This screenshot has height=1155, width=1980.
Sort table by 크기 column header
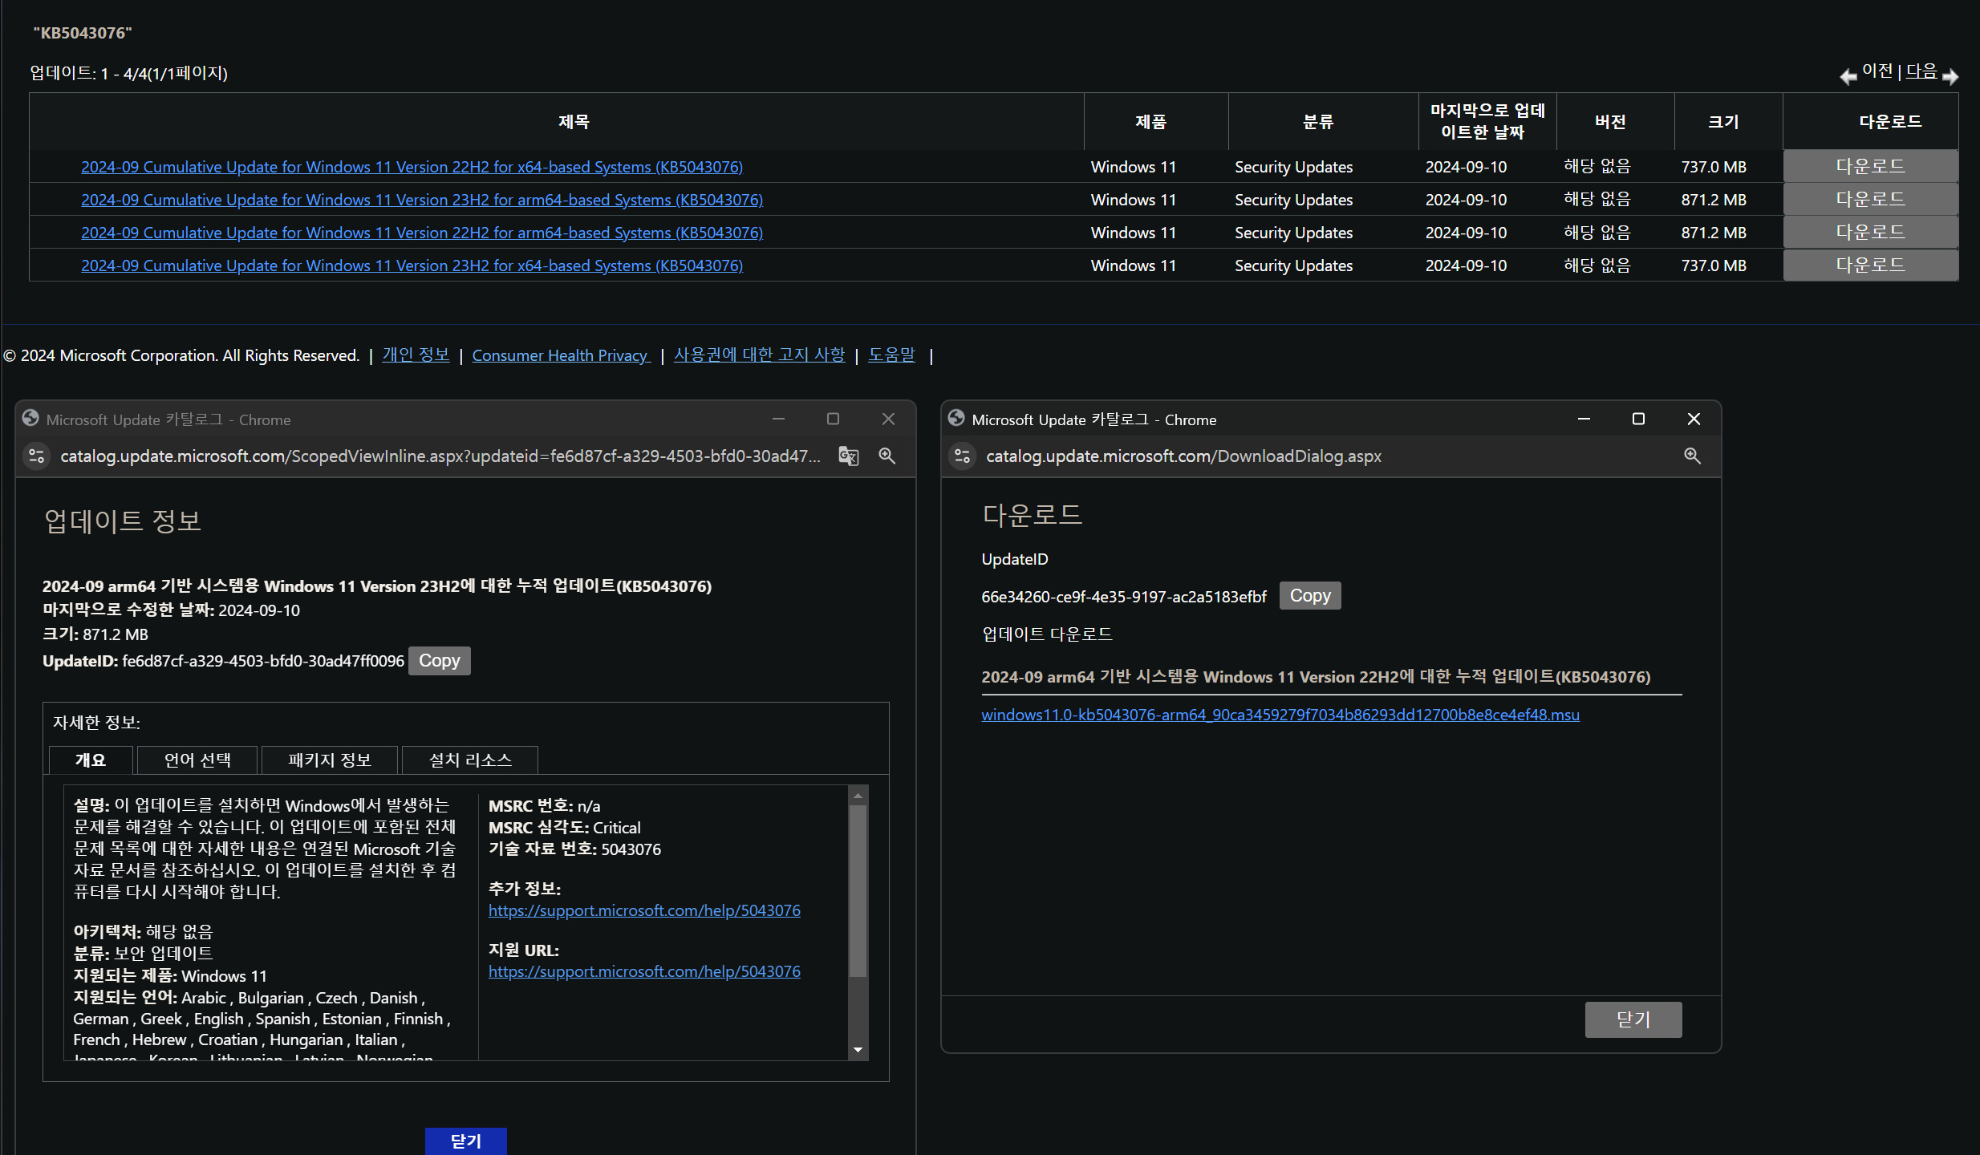pyautogui.click(x=1722, y=122)
